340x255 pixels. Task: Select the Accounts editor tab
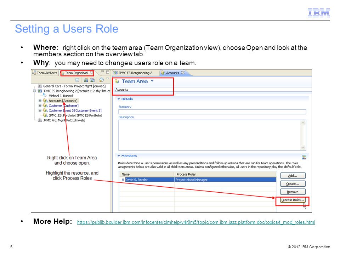click(x=172, y=73)
